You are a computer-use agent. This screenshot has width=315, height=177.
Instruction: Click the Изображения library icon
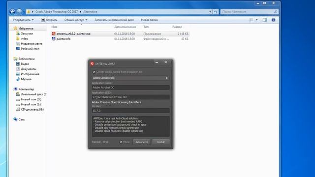pyautogui.click(x=18, y=74)
